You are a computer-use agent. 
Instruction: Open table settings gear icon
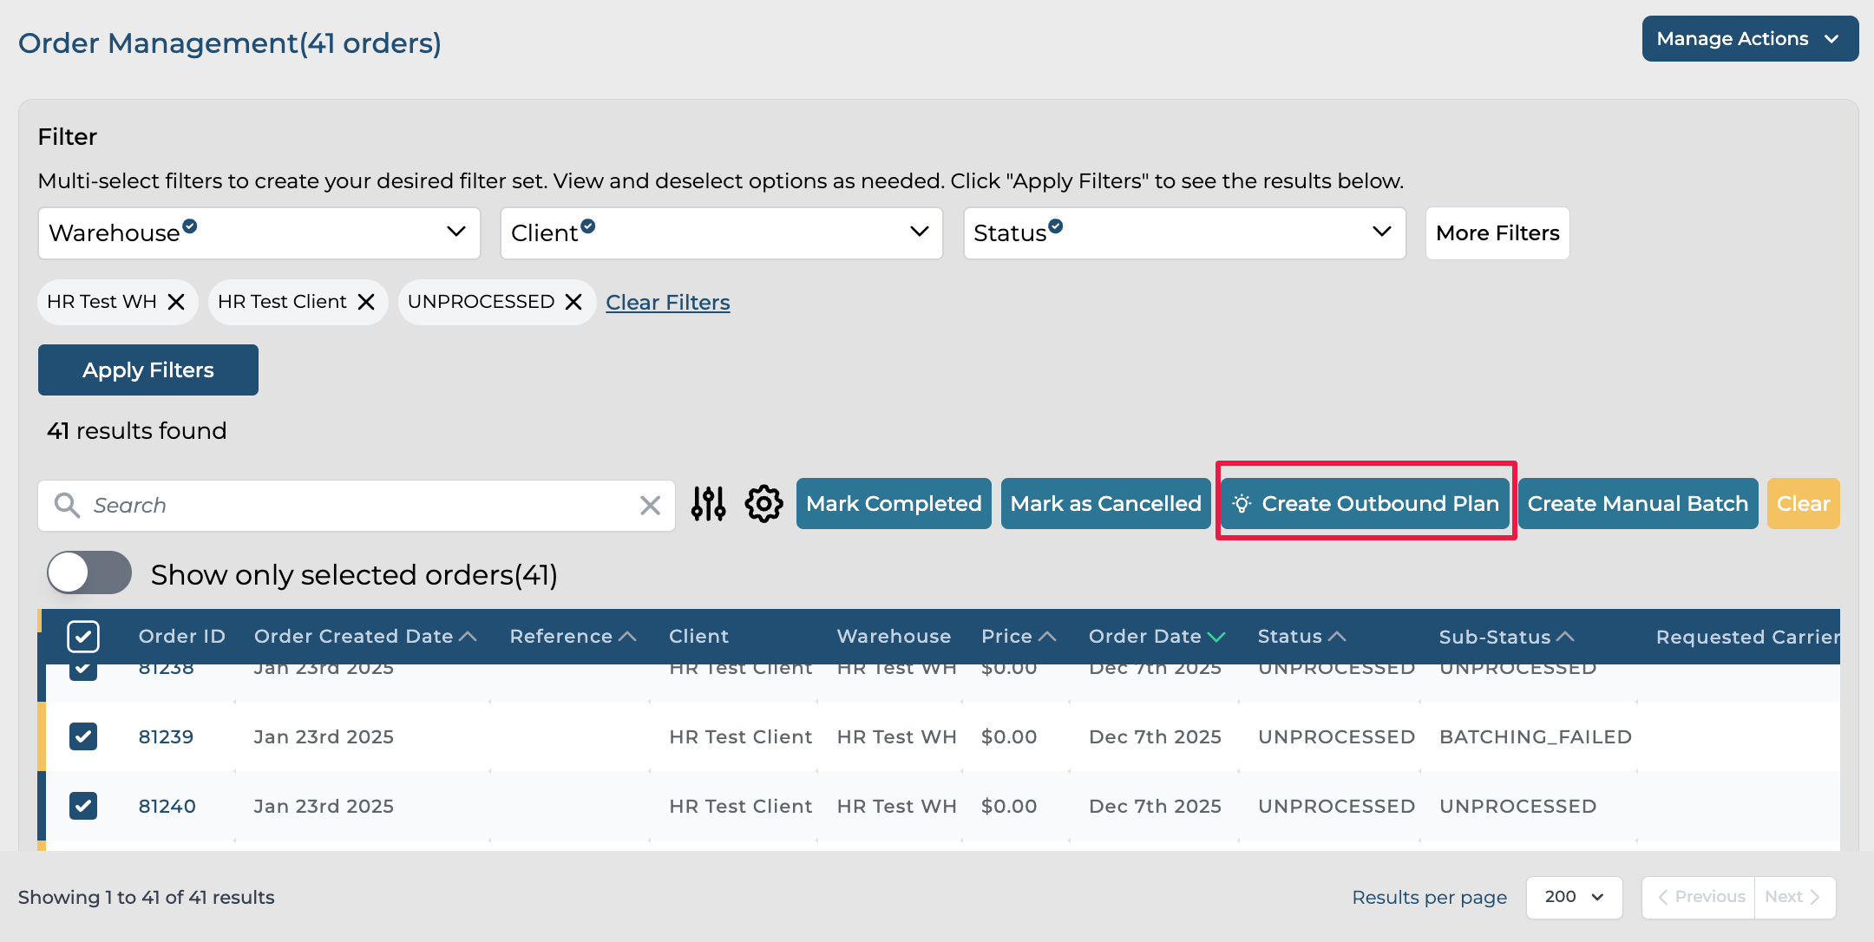[x=763, y=504]
